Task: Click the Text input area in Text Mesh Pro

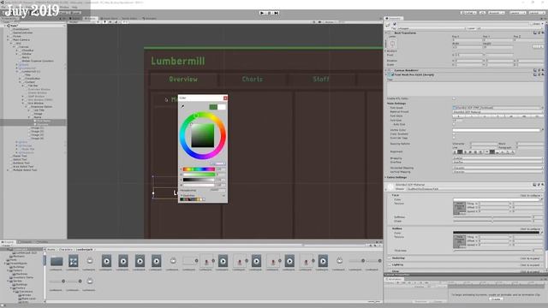Action: click(x=465, y=88)
